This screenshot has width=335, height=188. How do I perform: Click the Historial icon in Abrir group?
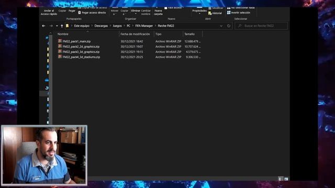pos(210,13)
